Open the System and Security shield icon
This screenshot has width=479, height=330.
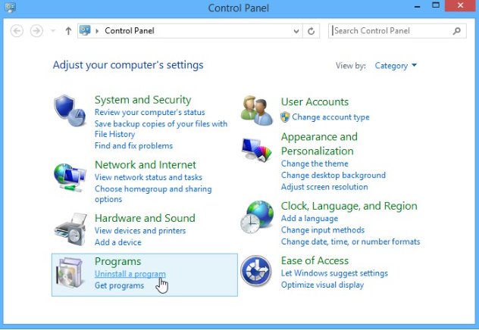pyautogui.click(x=70, y=111)
